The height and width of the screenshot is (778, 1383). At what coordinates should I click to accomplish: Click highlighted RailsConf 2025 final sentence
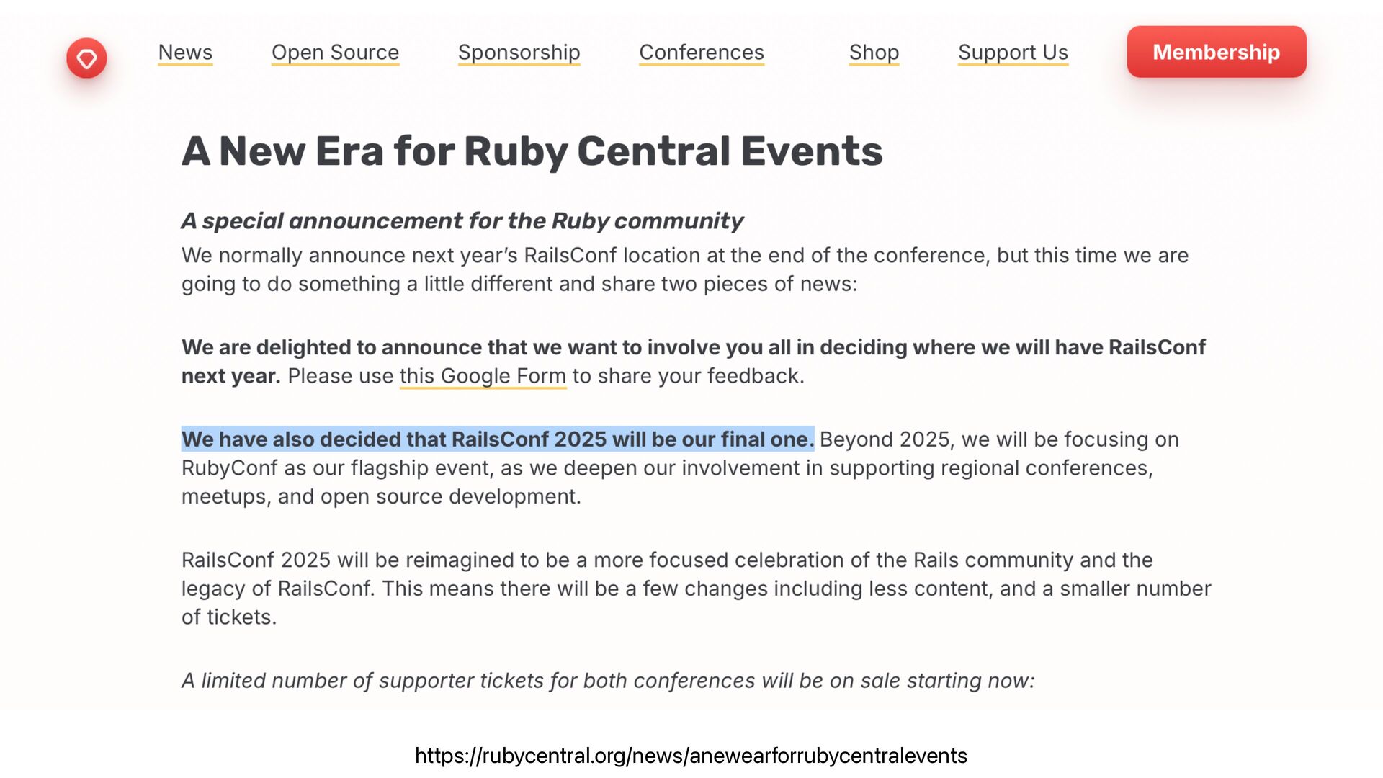pos(497,439)
